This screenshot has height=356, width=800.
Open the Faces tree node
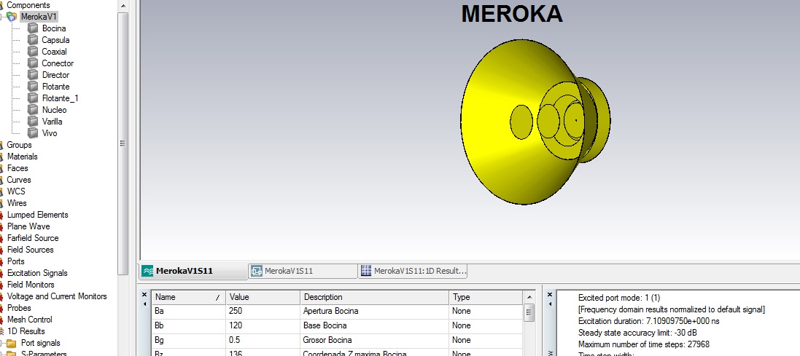(18, 168)
